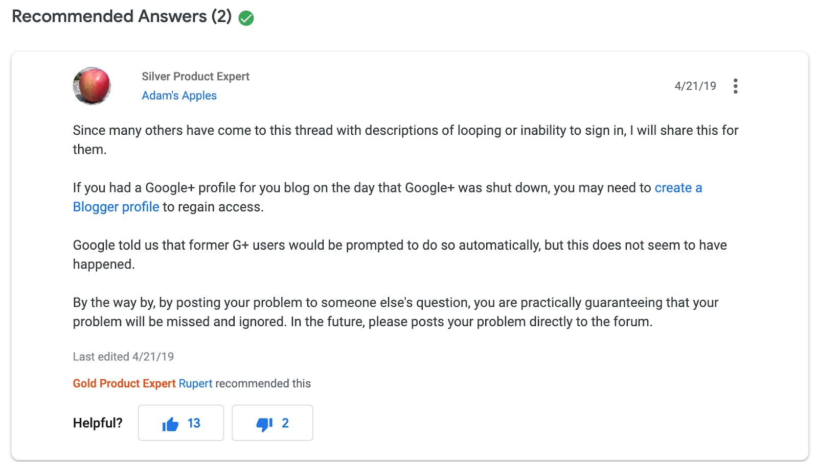Click the 4/21/19 post date

pos(695,86)
